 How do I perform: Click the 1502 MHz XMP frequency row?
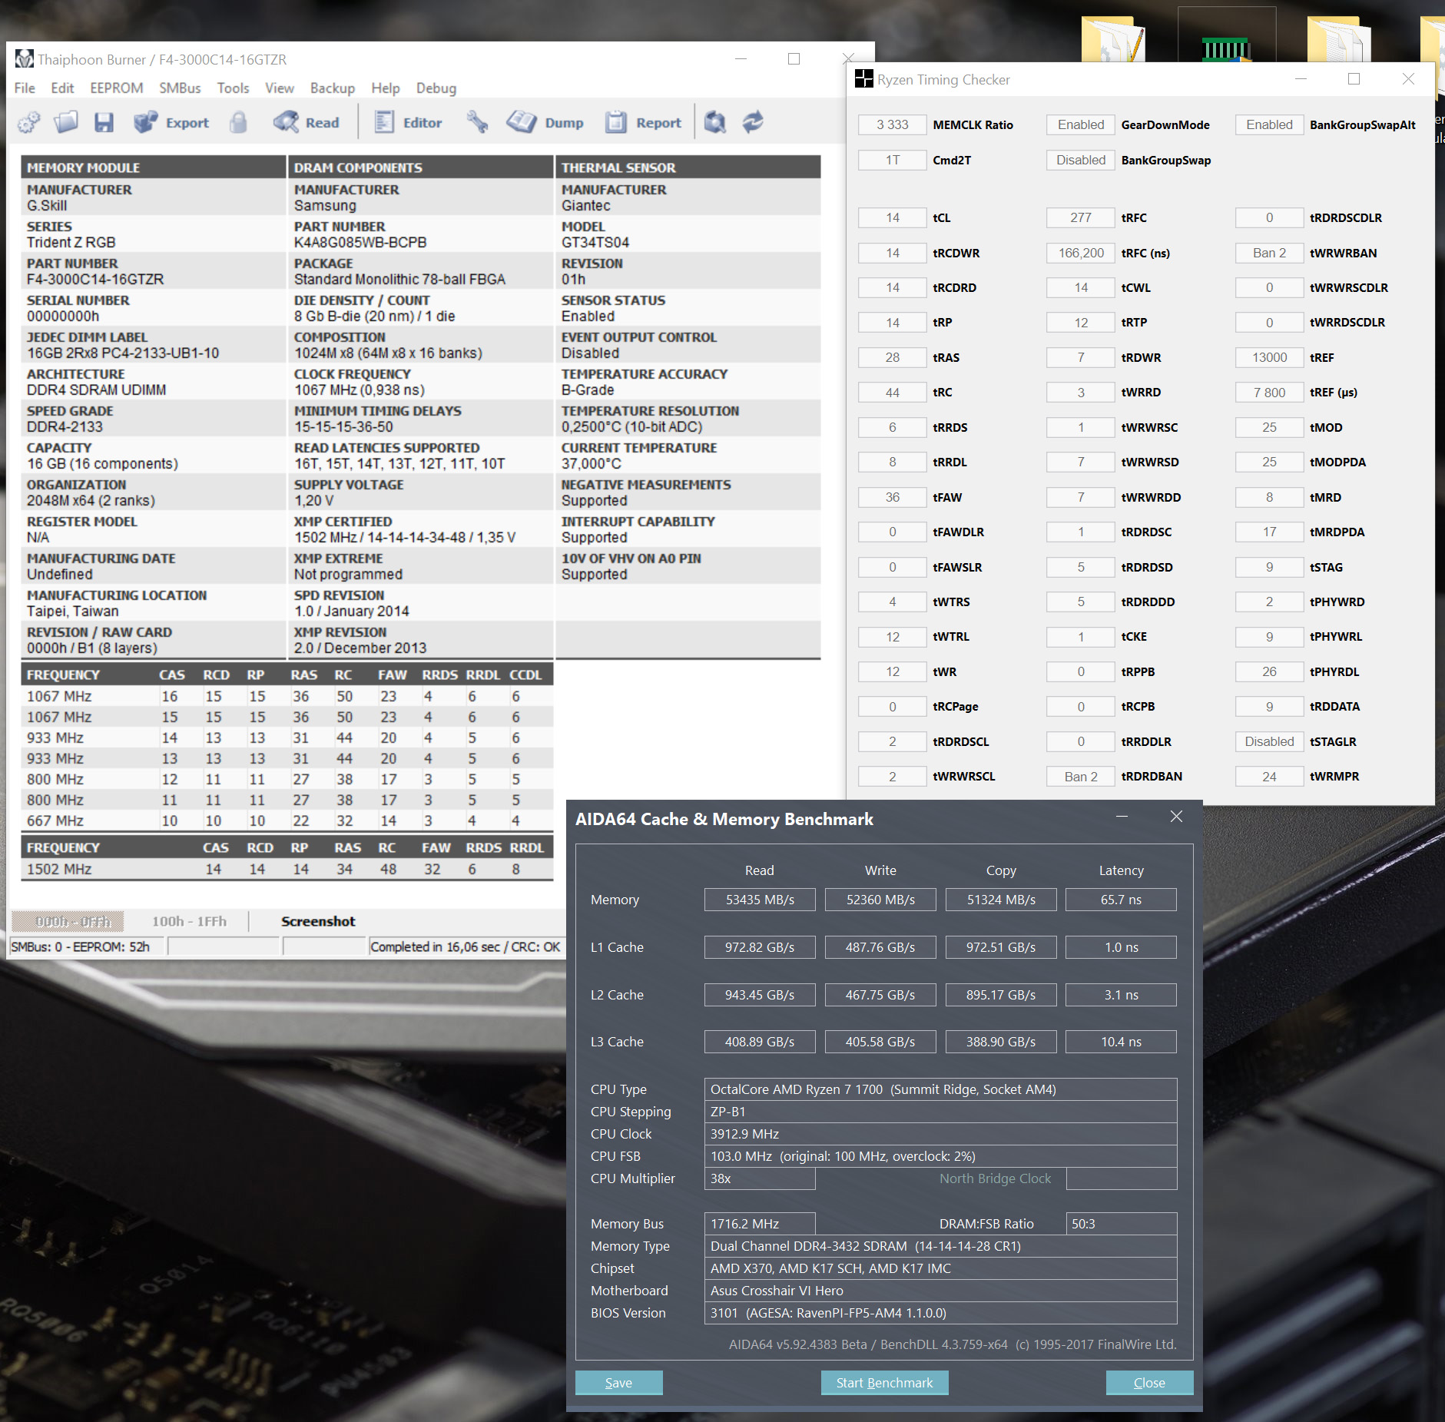point(287,869)
